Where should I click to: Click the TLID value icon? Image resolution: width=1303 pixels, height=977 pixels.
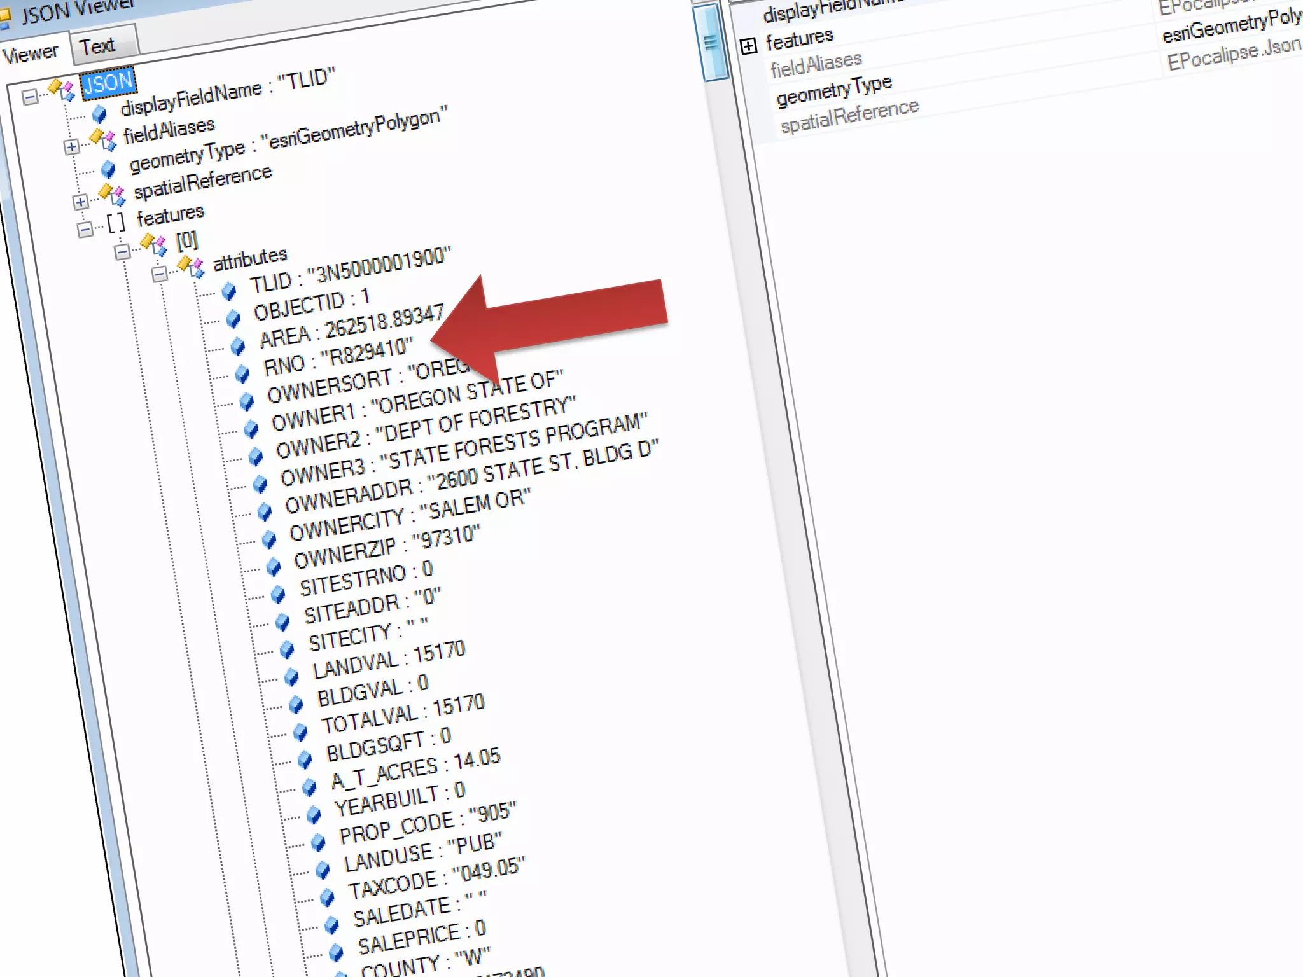[229, 291]
